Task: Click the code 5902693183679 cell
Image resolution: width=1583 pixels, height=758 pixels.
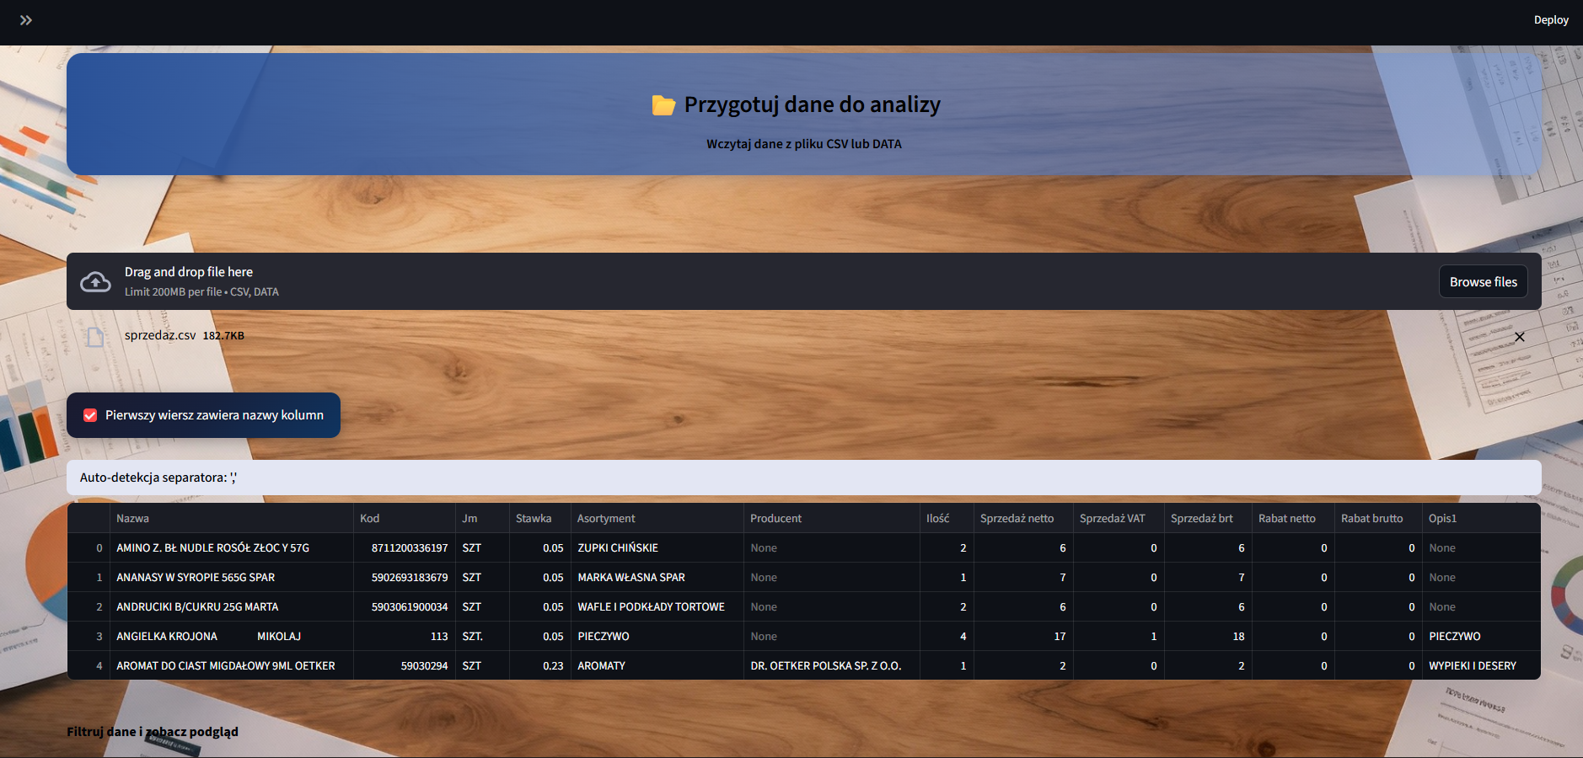Action: (x=404, y=577)
